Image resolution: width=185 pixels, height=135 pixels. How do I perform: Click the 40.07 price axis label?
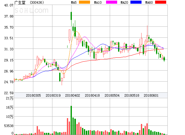point(9,5)
